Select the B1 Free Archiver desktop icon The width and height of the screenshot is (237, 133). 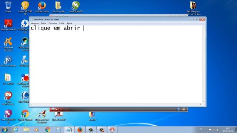8,61
